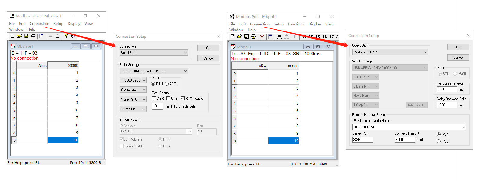Click the Server Port field showing 8899

(x=362, y=140)
